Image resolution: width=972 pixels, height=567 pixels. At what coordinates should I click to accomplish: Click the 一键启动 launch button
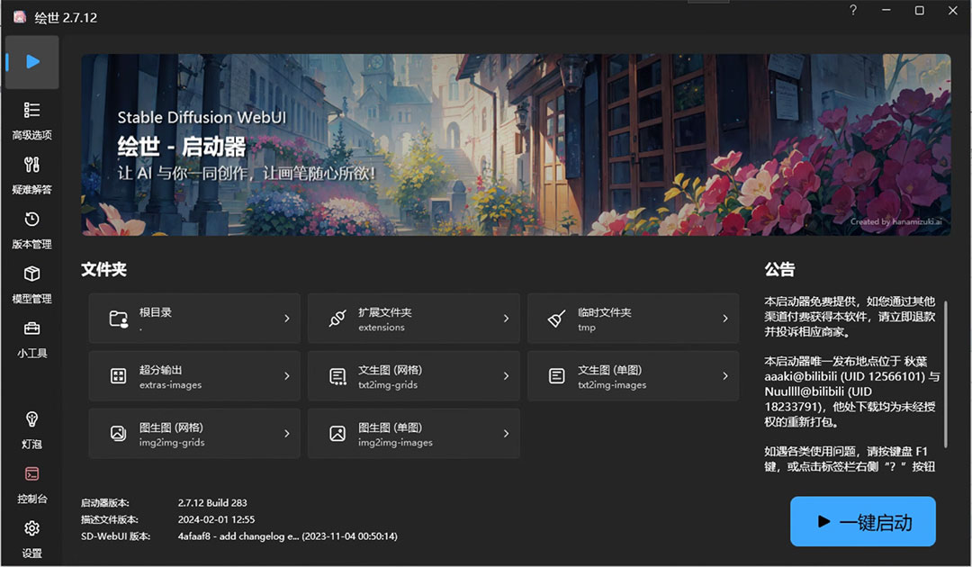(x=862, y=521)
